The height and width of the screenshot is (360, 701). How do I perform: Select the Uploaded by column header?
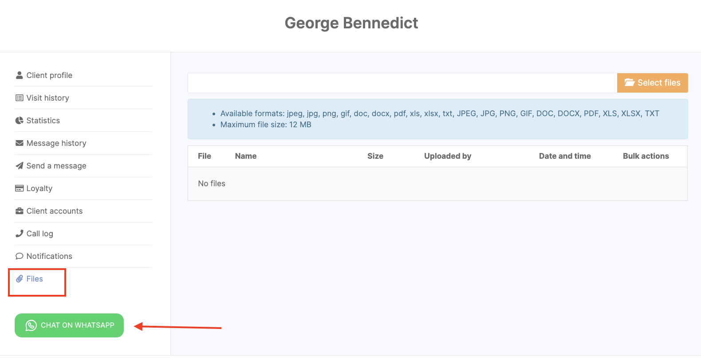coord(448,156)
